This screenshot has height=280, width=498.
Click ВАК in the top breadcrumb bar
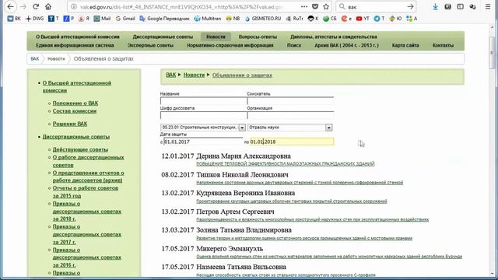34,59
